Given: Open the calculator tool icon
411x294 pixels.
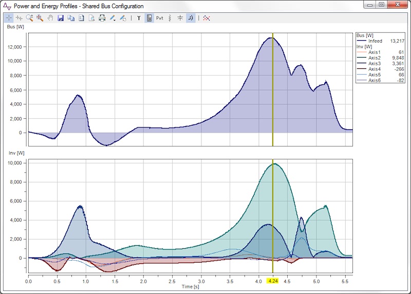Looking at the screenshot, I should coord(149,18).
